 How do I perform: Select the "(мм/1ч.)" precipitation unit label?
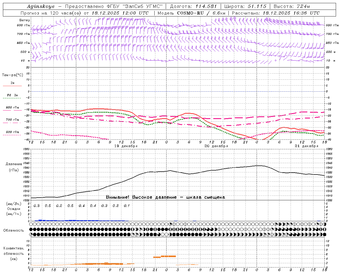pos(14,214)
